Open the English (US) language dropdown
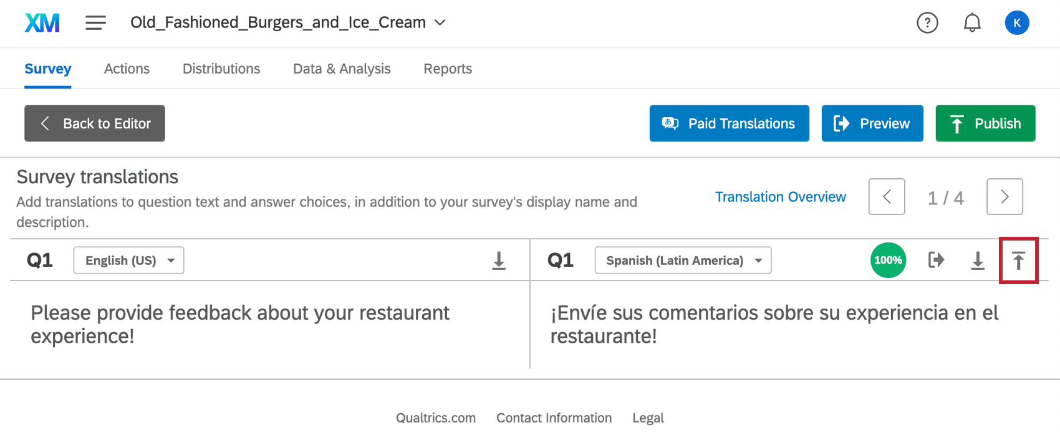Screen dimensions: 1060x435 point(128,261)
